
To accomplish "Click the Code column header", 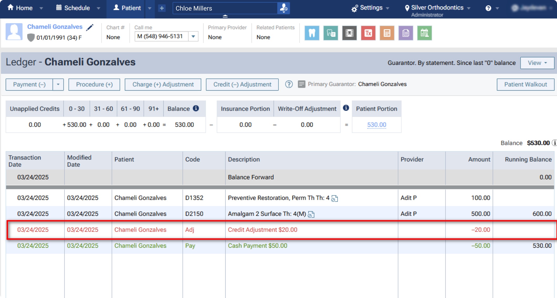I will coord(204,161).
